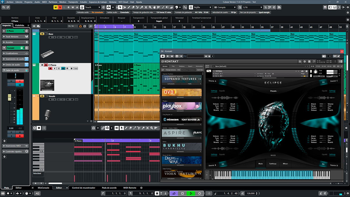Expand the Track Versions inspector section
This screenshot has height=197, width=350.
tap(16, 36)
